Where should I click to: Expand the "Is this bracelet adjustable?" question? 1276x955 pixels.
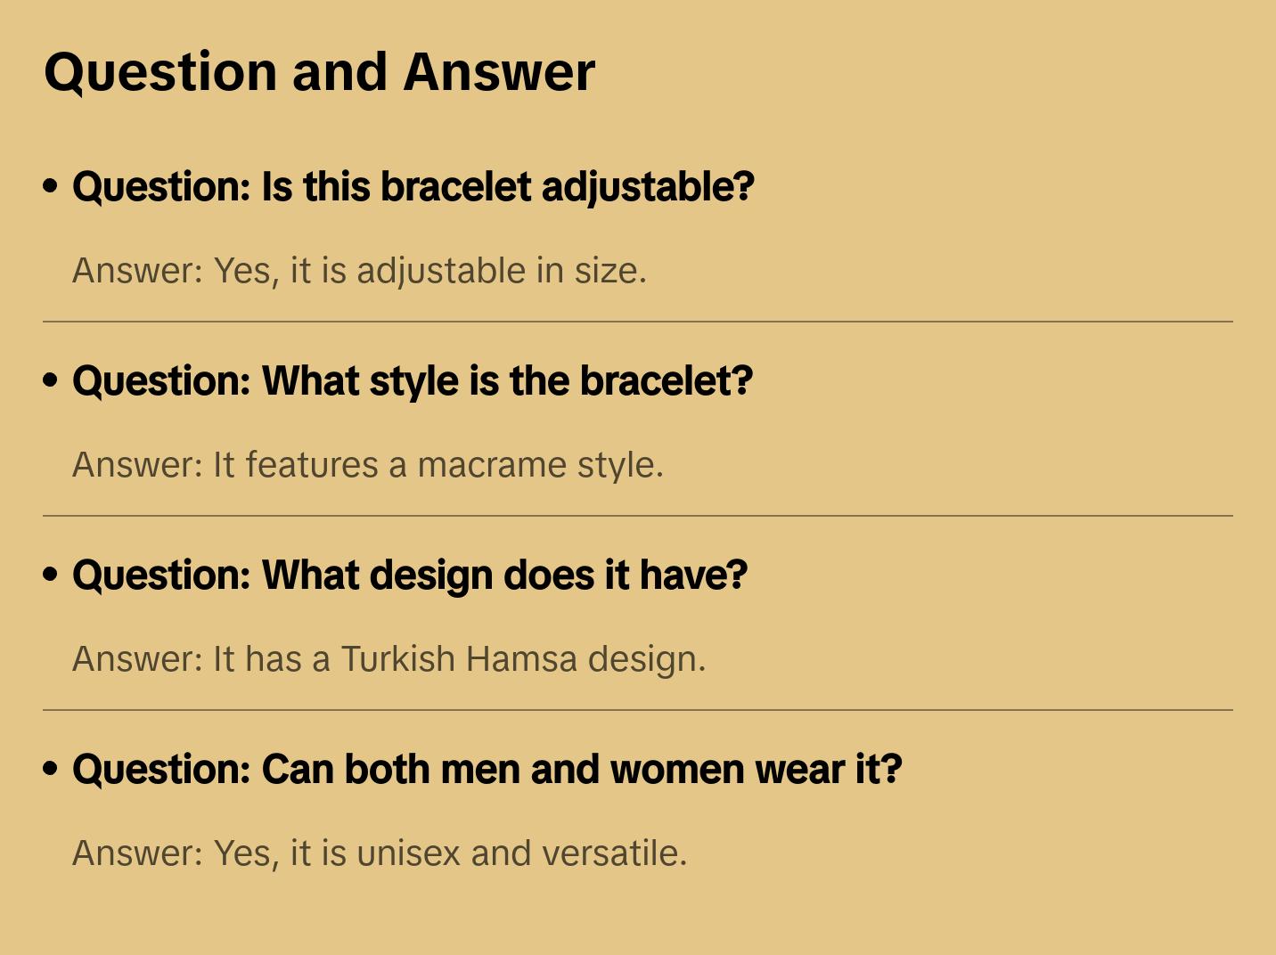click(413, 187)
